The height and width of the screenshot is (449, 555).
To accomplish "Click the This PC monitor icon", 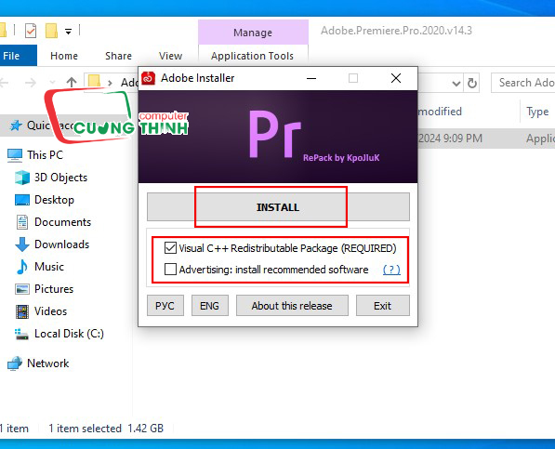I will coord(15,155).
